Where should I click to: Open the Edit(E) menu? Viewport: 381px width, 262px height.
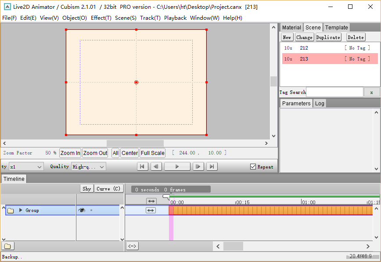pyautogui.click(x=28, y=18)
